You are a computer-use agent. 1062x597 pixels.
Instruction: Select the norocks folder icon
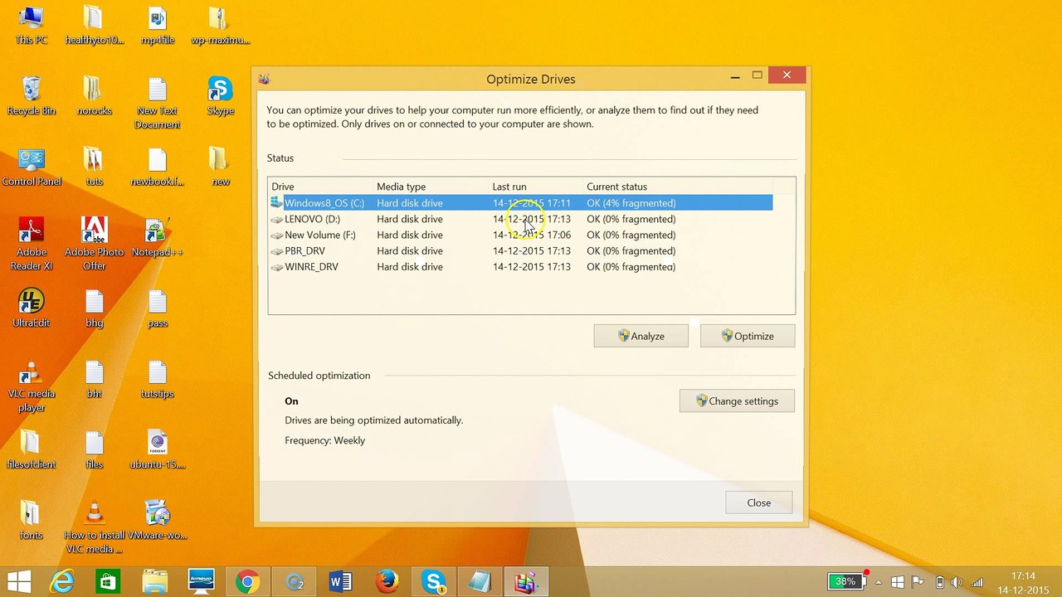coord(94,96)
